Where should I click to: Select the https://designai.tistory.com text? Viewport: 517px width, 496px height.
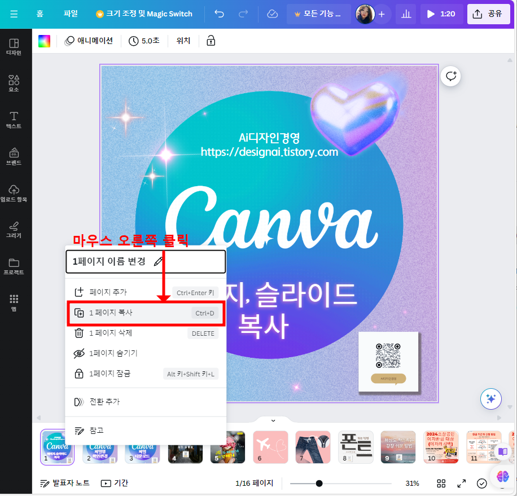pyautogui.click(x=269, y=152)
